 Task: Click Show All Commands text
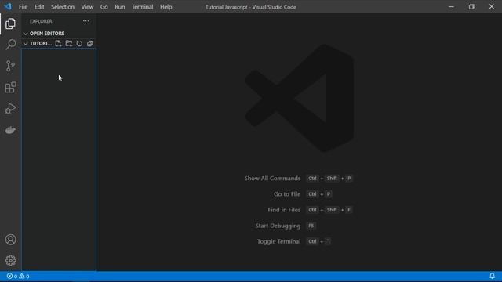pyautogui.click(x=272, y=179)
